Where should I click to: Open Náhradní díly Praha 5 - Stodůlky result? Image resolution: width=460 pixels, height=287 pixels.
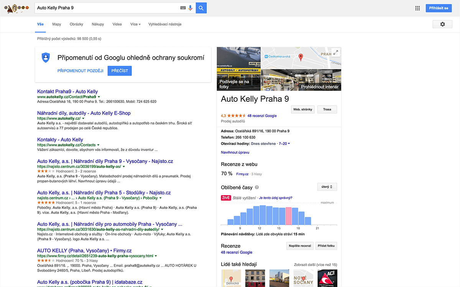coord(104,193)
